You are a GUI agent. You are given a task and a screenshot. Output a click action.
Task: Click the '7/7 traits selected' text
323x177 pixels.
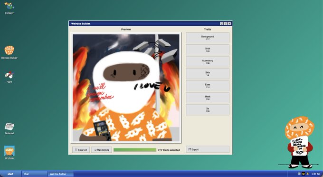pyautogui.click(x=169, y=150)
